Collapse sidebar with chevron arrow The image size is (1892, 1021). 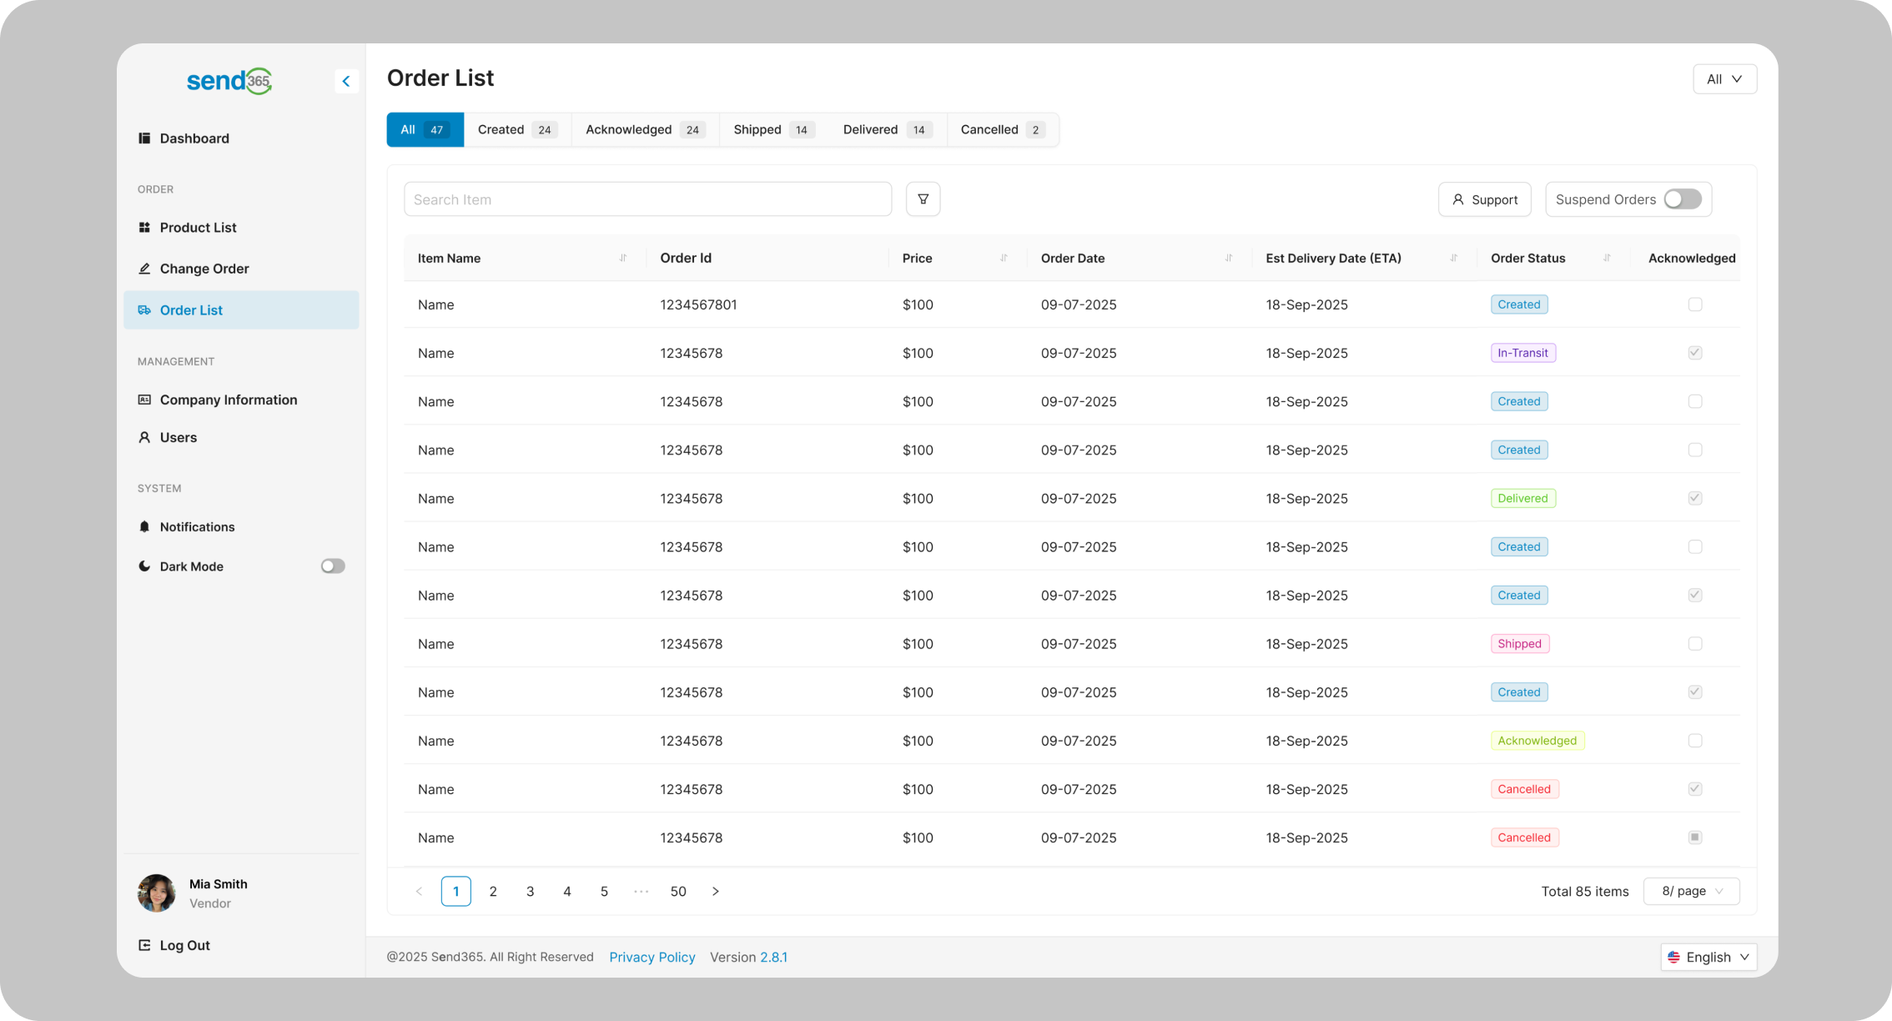(x=346, y=81)
